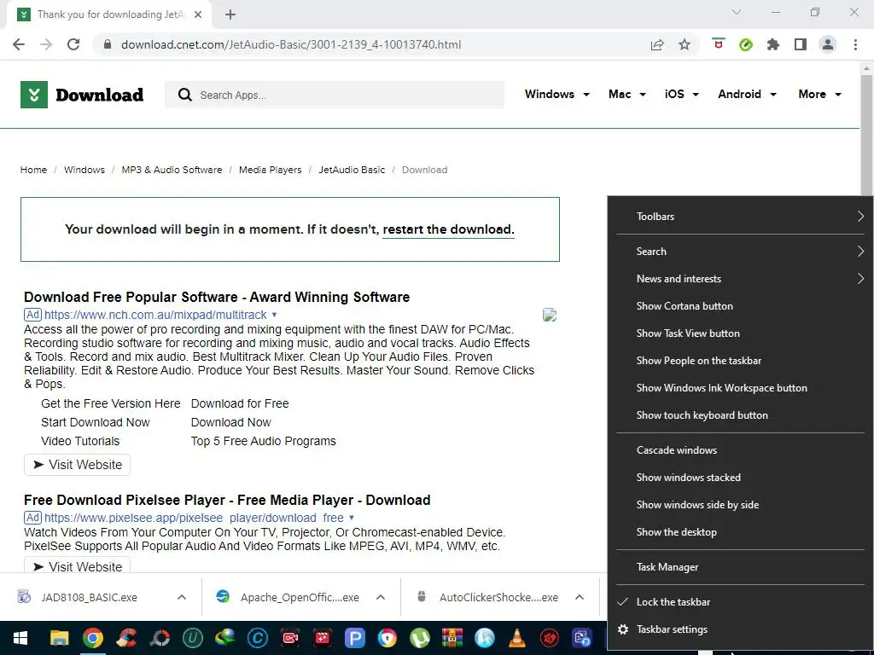This screenshot has width=874, height=655.
Task: Launch VLC media player from taskbar
Action: coord(517,638)
